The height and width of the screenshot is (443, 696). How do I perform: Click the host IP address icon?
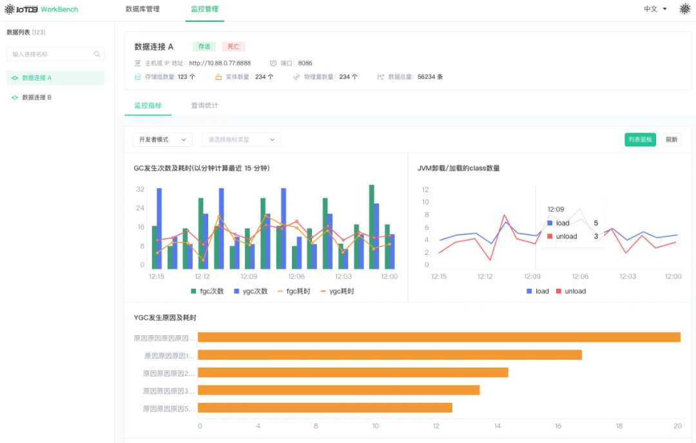pos(137,63)
